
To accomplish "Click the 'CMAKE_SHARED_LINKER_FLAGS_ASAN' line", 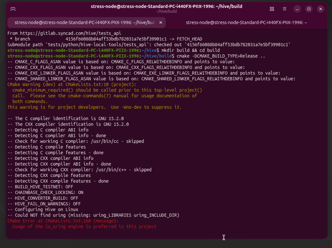I will click(x=151, y=79).
